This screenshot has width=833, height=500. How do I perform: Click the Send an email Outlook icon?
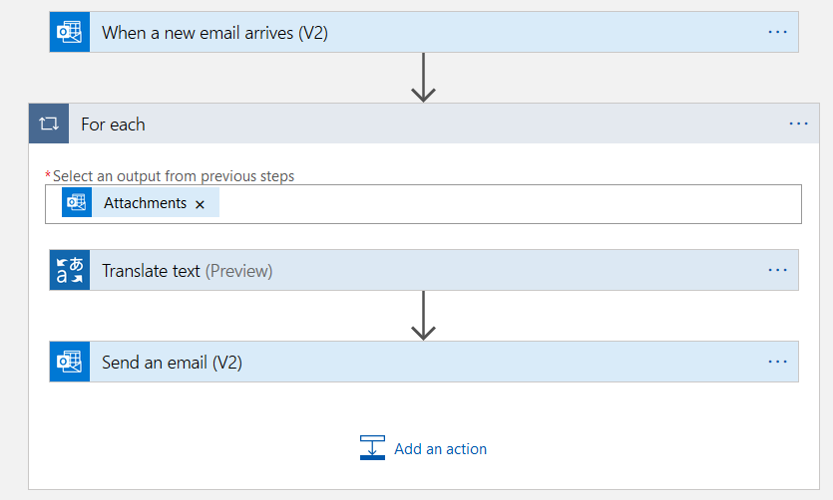70,362
